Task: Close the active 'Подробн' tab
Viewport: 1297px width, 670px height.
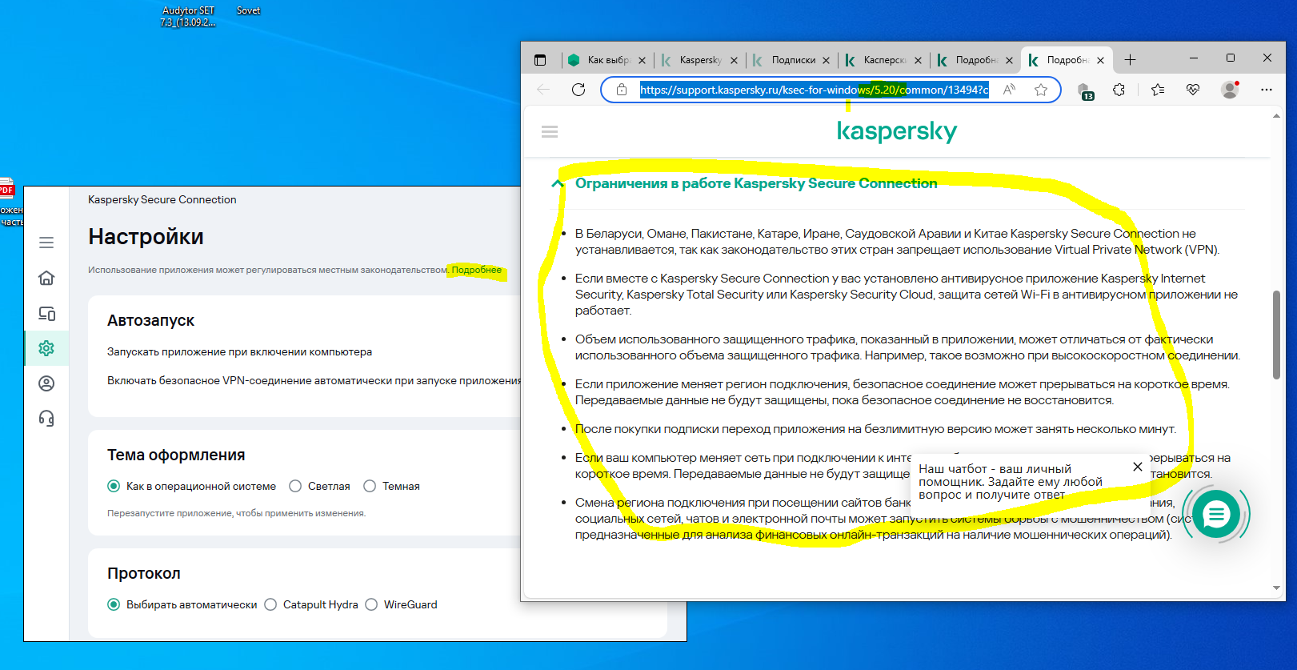Action: pyautogui.click(x=1100, y=60)
